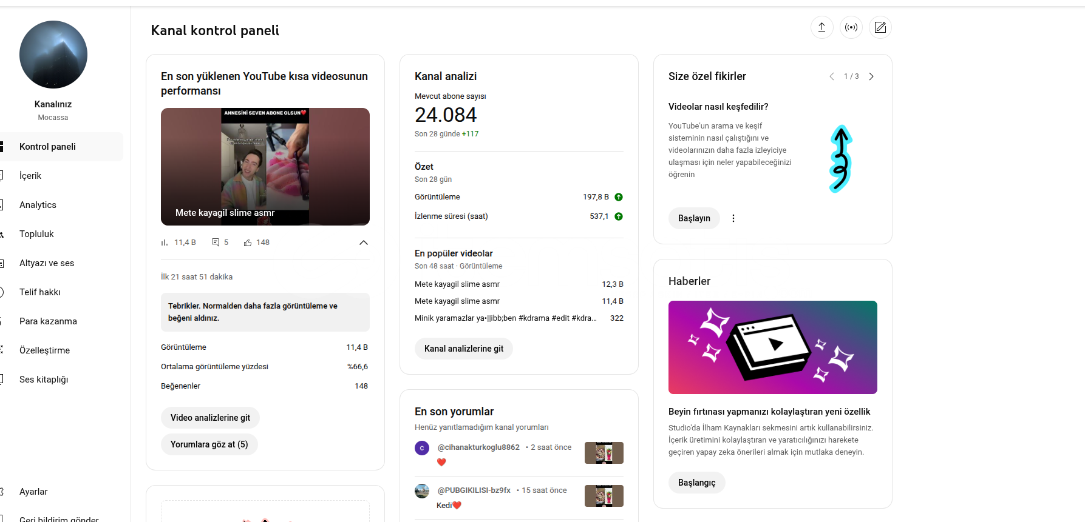
Task: Collapse the short video performance details chevron
Action: pos(364,243)
